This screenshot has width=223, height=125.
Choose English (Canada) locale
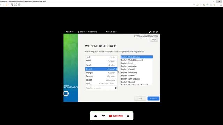pos(137,69)
